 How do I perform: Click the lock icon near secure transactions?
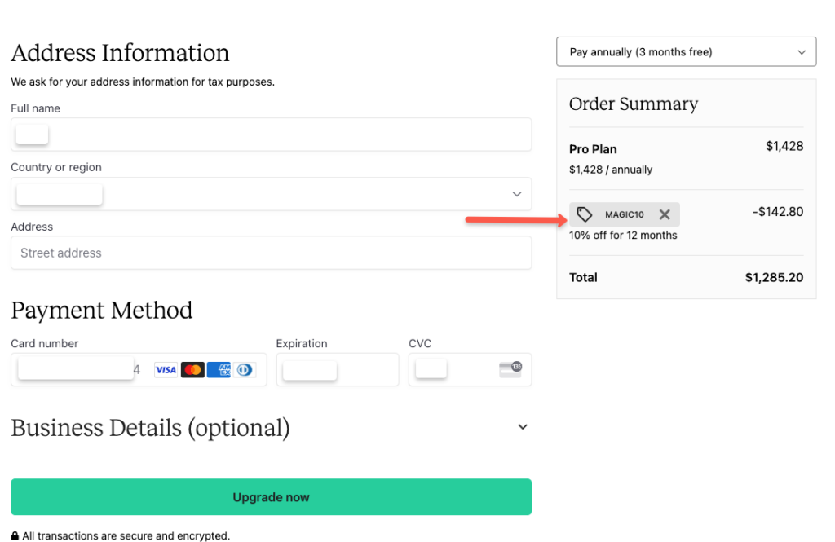(15, 535)
